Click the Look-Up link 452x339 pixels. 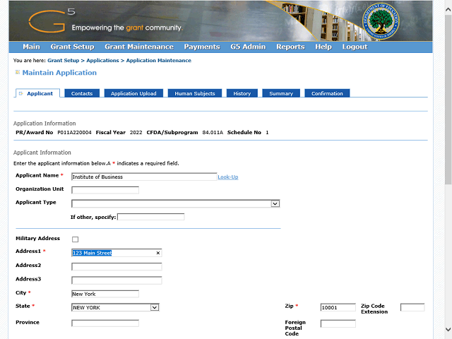coord(228,177)
